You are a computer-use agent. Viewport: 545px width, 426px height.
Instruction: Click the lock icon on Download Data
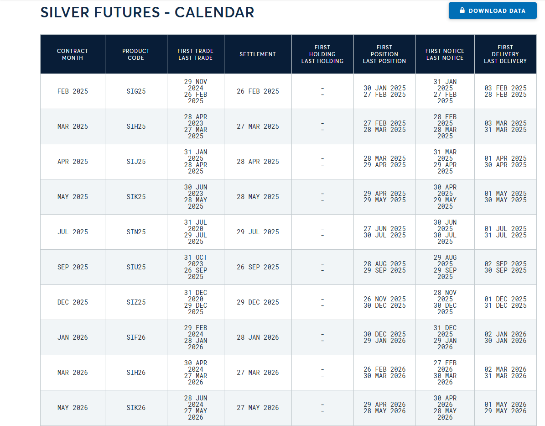462,11
